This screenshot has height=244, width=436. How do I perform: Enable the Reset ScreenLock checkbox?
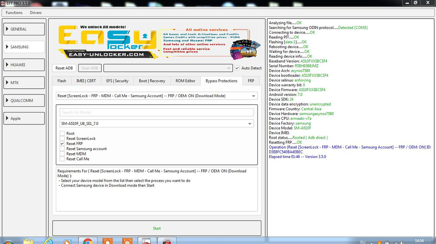pos(62,139)
